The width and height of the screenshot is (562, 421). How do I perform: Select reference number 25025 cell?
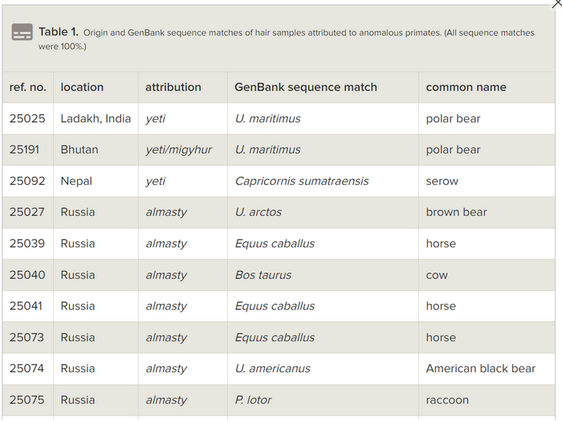click(27, 118)
